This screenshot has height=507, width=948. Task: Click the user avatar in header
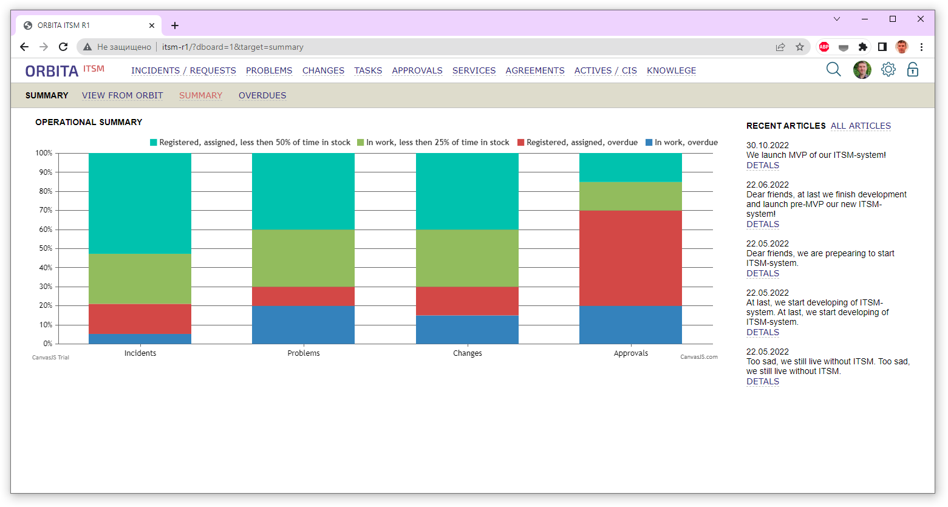click(862, 70)
